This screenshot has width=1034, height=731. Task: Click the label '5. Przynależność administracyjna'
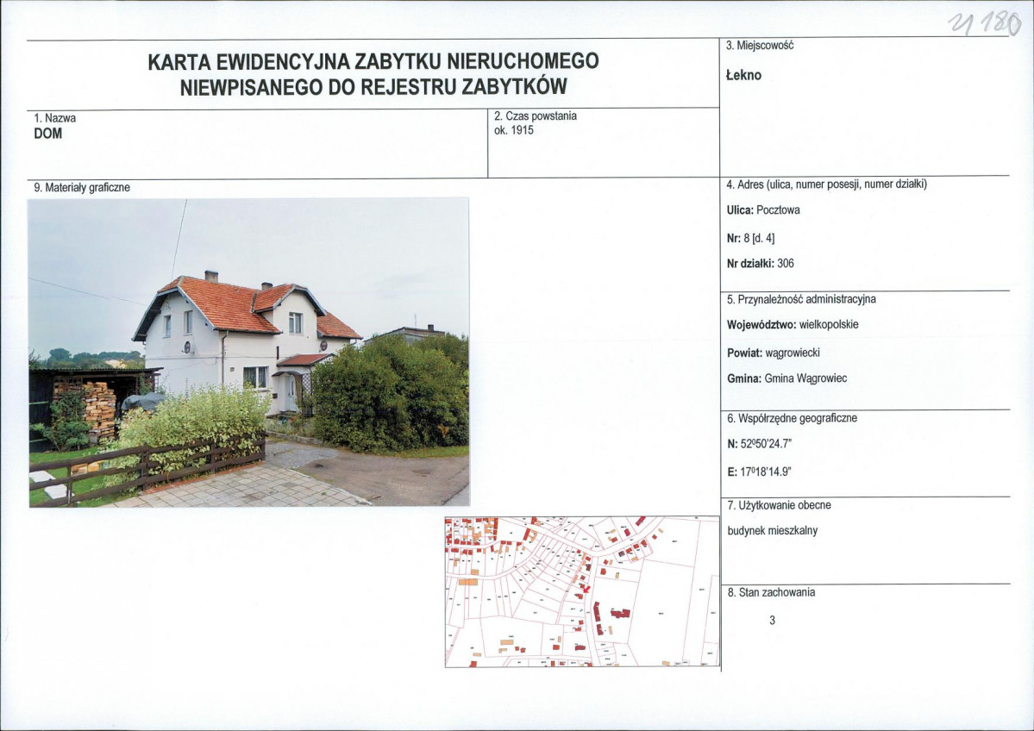point(801,299)
